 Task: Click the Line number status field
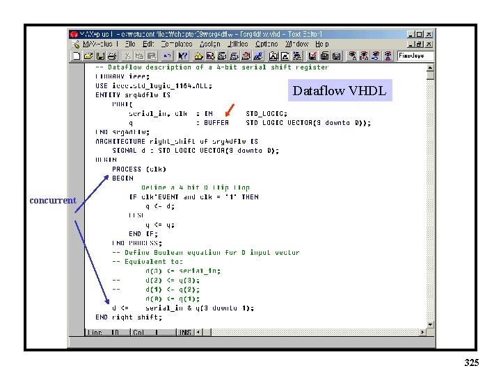107,332
